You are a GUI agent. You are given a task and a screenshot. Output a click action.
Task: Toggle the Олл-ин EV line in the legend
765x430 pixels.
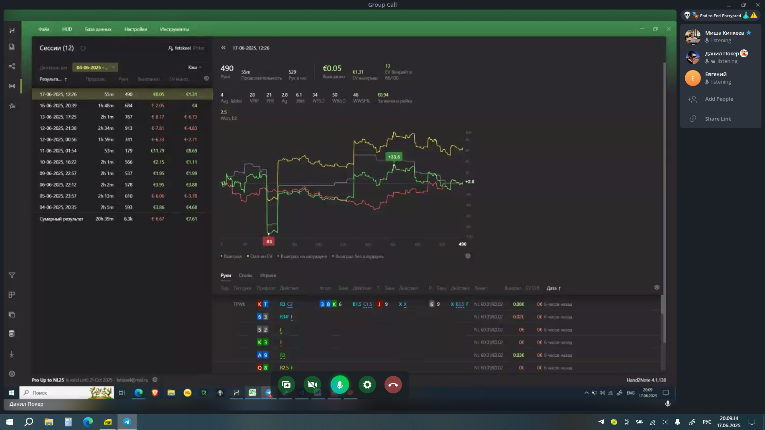pos(260,256)
